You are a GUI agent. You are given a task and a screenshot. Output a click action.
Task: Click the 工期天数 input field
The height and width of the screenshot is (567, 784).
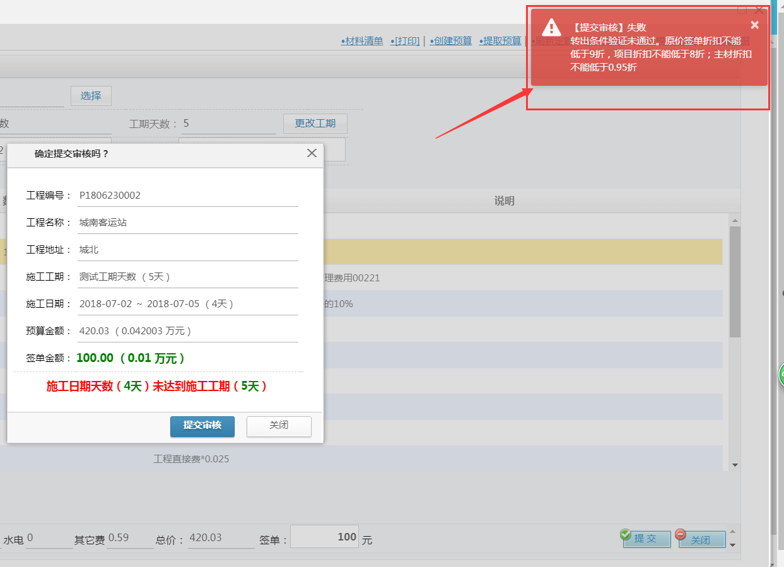(228, 124)
